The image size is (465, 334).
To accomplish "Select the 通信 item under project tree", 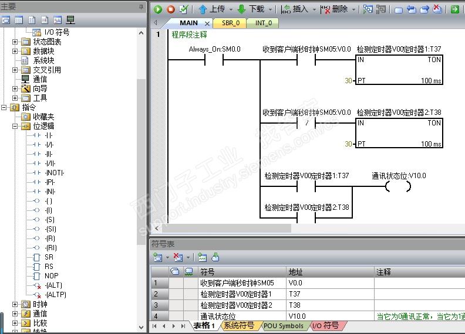I will tap(40, 79).
